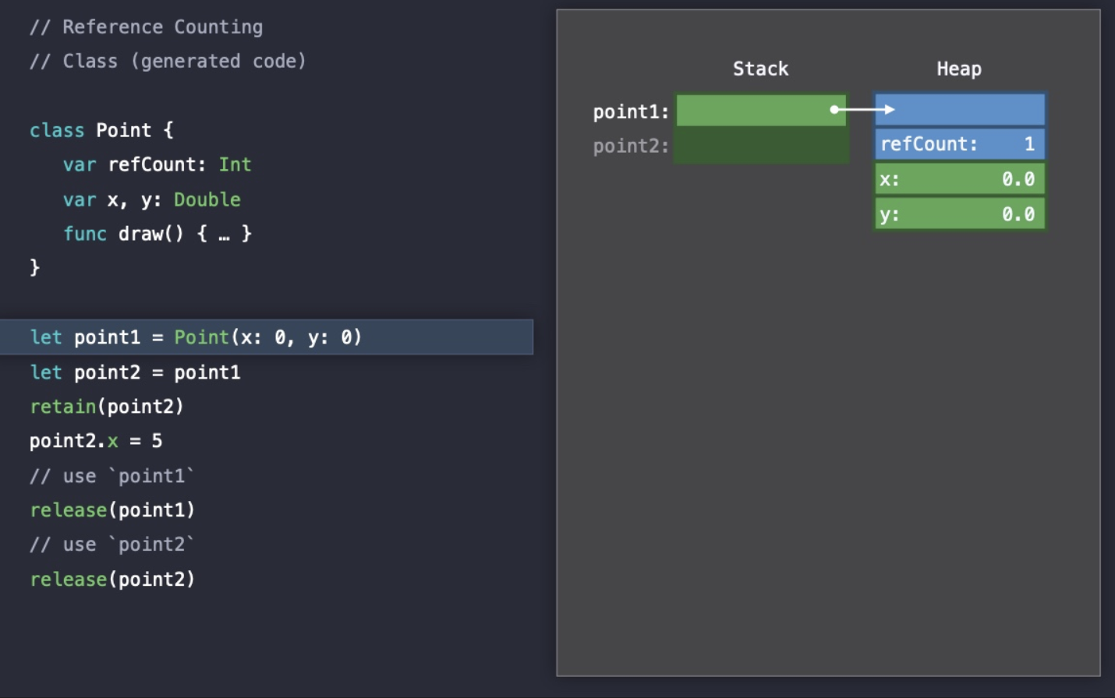Click the blue heap object header box
Screen dimensions: 1115x698
pos(960,110)
